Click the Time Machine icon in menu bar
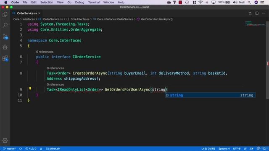This screenshot has height=151, width=269. [187, 2]
